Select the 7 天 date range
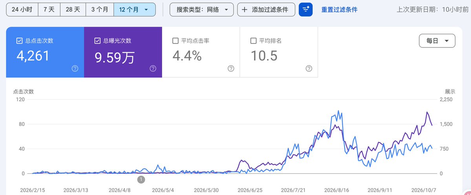 coord(49,9)
